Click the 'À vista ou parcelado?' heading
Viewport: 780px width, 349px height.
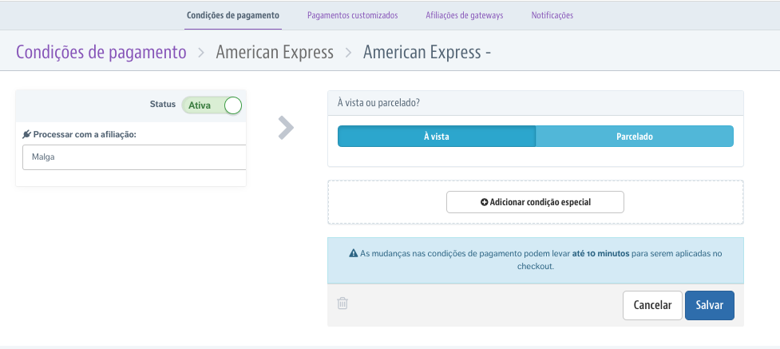pos(378,103)
